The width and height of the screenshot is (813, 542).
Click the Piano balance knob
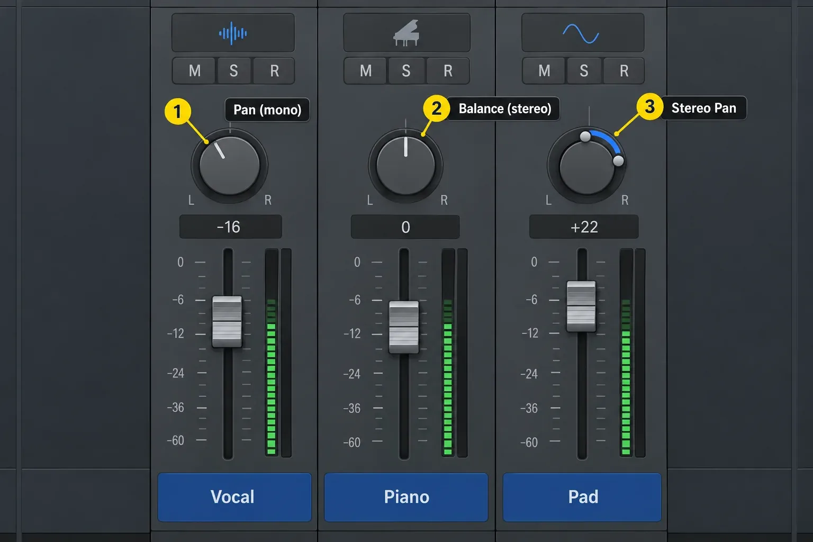pos(406,165)
